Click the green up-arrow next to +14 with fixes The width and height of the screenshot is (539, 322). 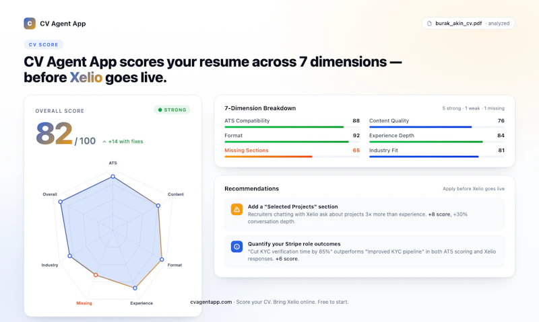point(104,142)
